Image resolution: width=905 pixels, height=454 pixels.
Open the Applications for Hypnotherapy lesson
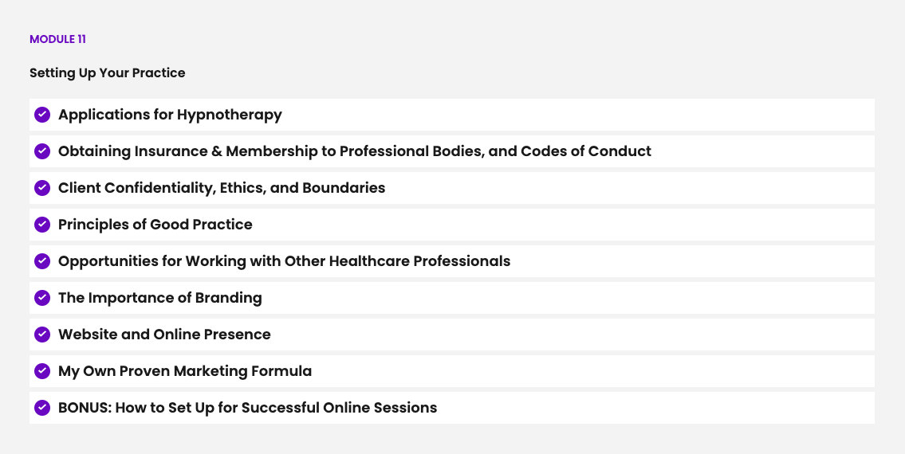pyautogui.click(x=170, y=115)
